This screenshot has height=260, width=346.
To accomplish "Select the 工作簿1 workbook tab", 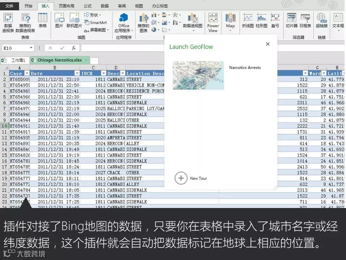I will pos(15,60).
